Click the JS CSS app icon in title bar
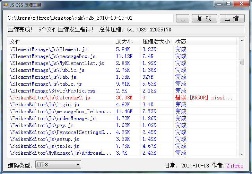This screenshot has width=252, height=174. (x=6, y=5)
